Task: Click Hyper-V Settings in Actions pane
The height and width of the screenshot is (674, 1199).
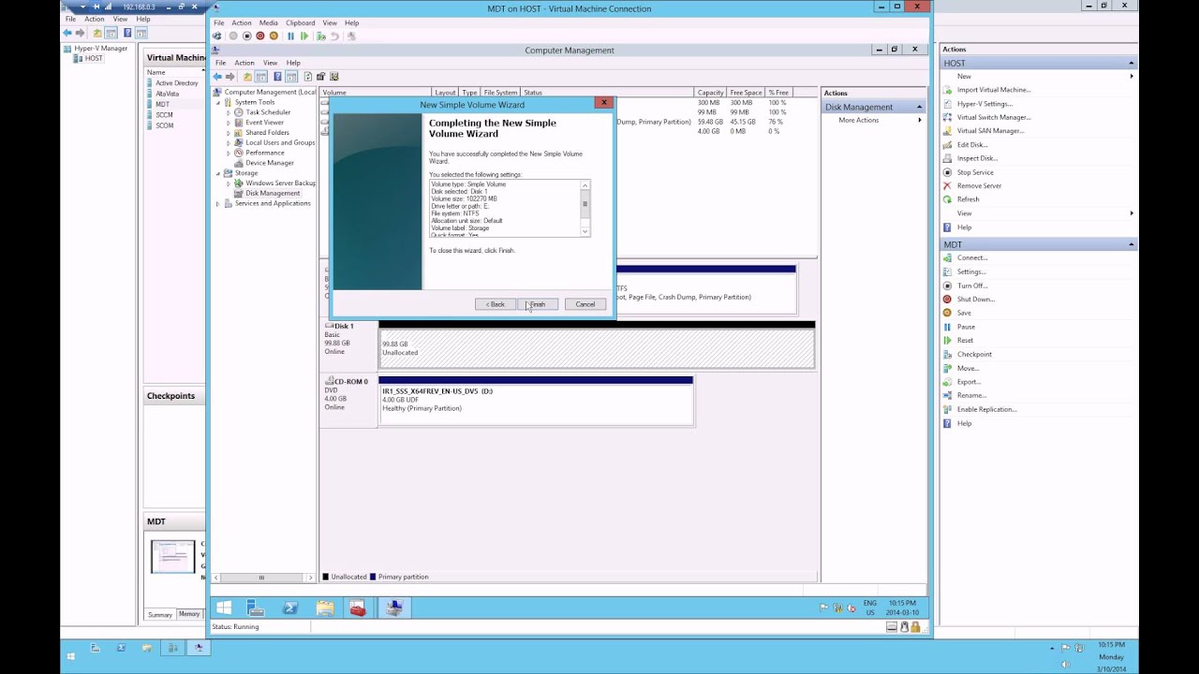Action: pyautogui.click(x=984, y=104)
